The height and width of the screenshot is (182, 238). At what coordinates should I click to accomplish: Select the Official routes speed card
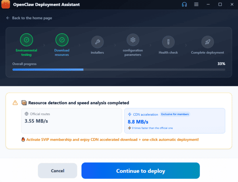point(71,121)
